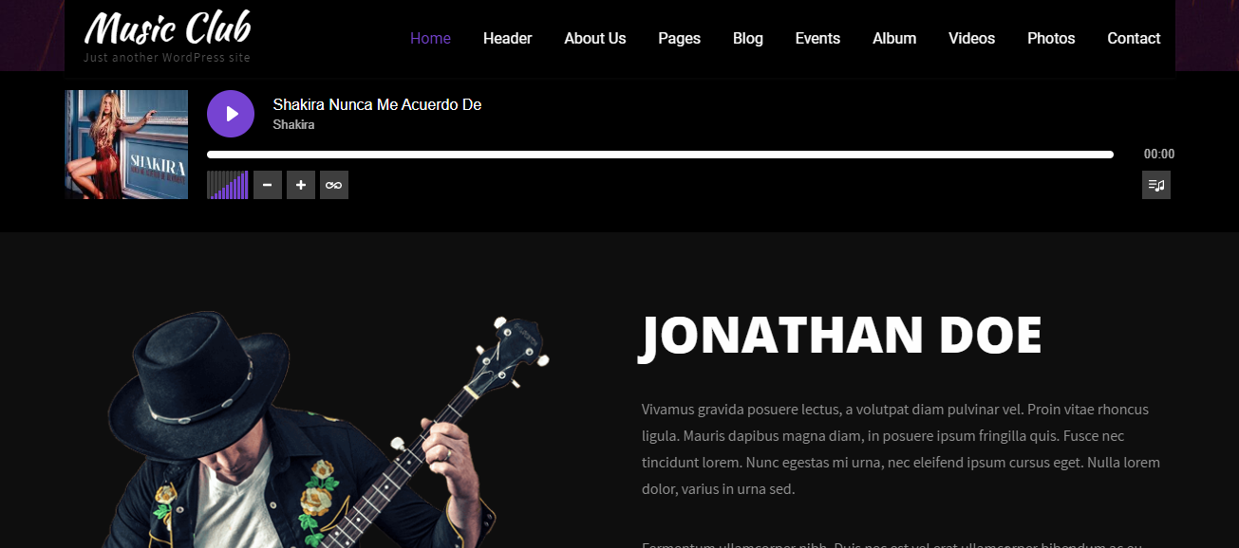The height and width of the screenshot is (548, 1239).
Task: Increase volume with the plus button
Action: (301, 185)
